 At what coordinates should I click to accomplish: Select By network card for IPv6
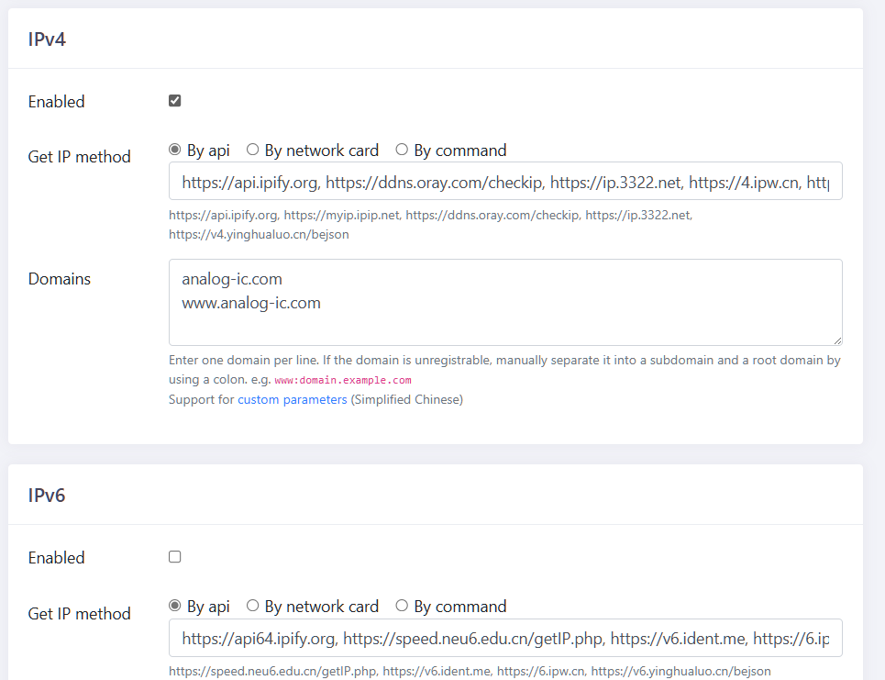tap(252, 605)
